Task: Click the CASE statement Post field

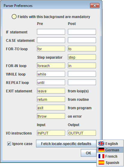Action: click(82, 40)
